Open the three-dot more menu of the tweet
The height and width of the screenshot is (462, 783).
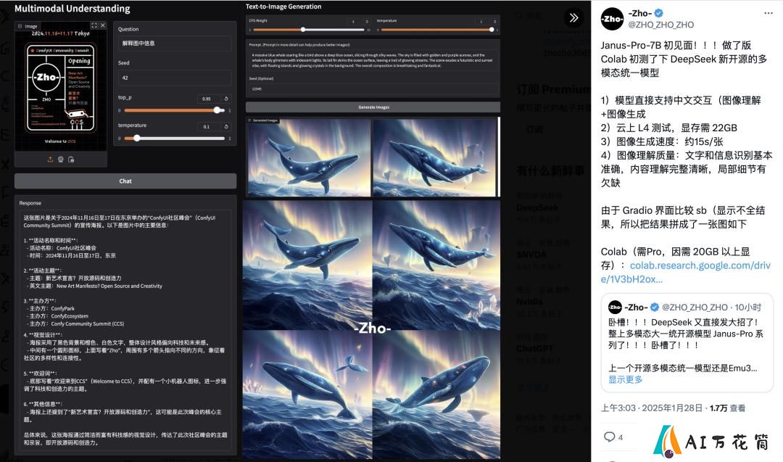pos(768,14)
